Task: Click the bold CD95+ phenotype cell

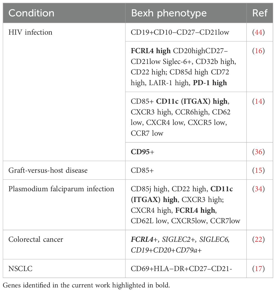Action: coord(143,152)
